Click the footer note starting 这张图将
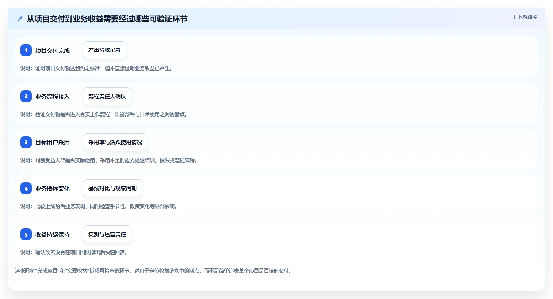The width and height of the screenshot is (553, 299). pos(154,271)
